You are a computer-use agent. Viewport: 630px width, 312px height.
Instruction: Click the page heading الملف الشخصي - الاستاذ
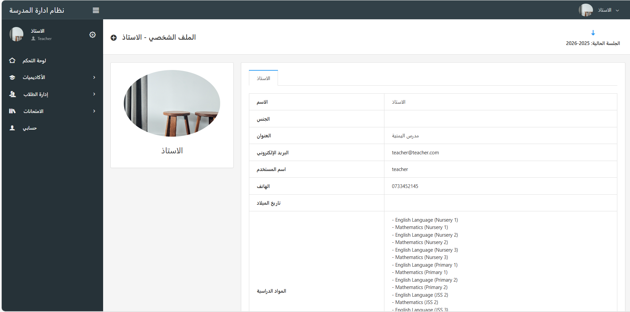click(159, 37)
